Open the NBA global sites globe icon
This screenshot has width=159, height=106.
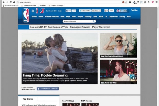[33, 11]
